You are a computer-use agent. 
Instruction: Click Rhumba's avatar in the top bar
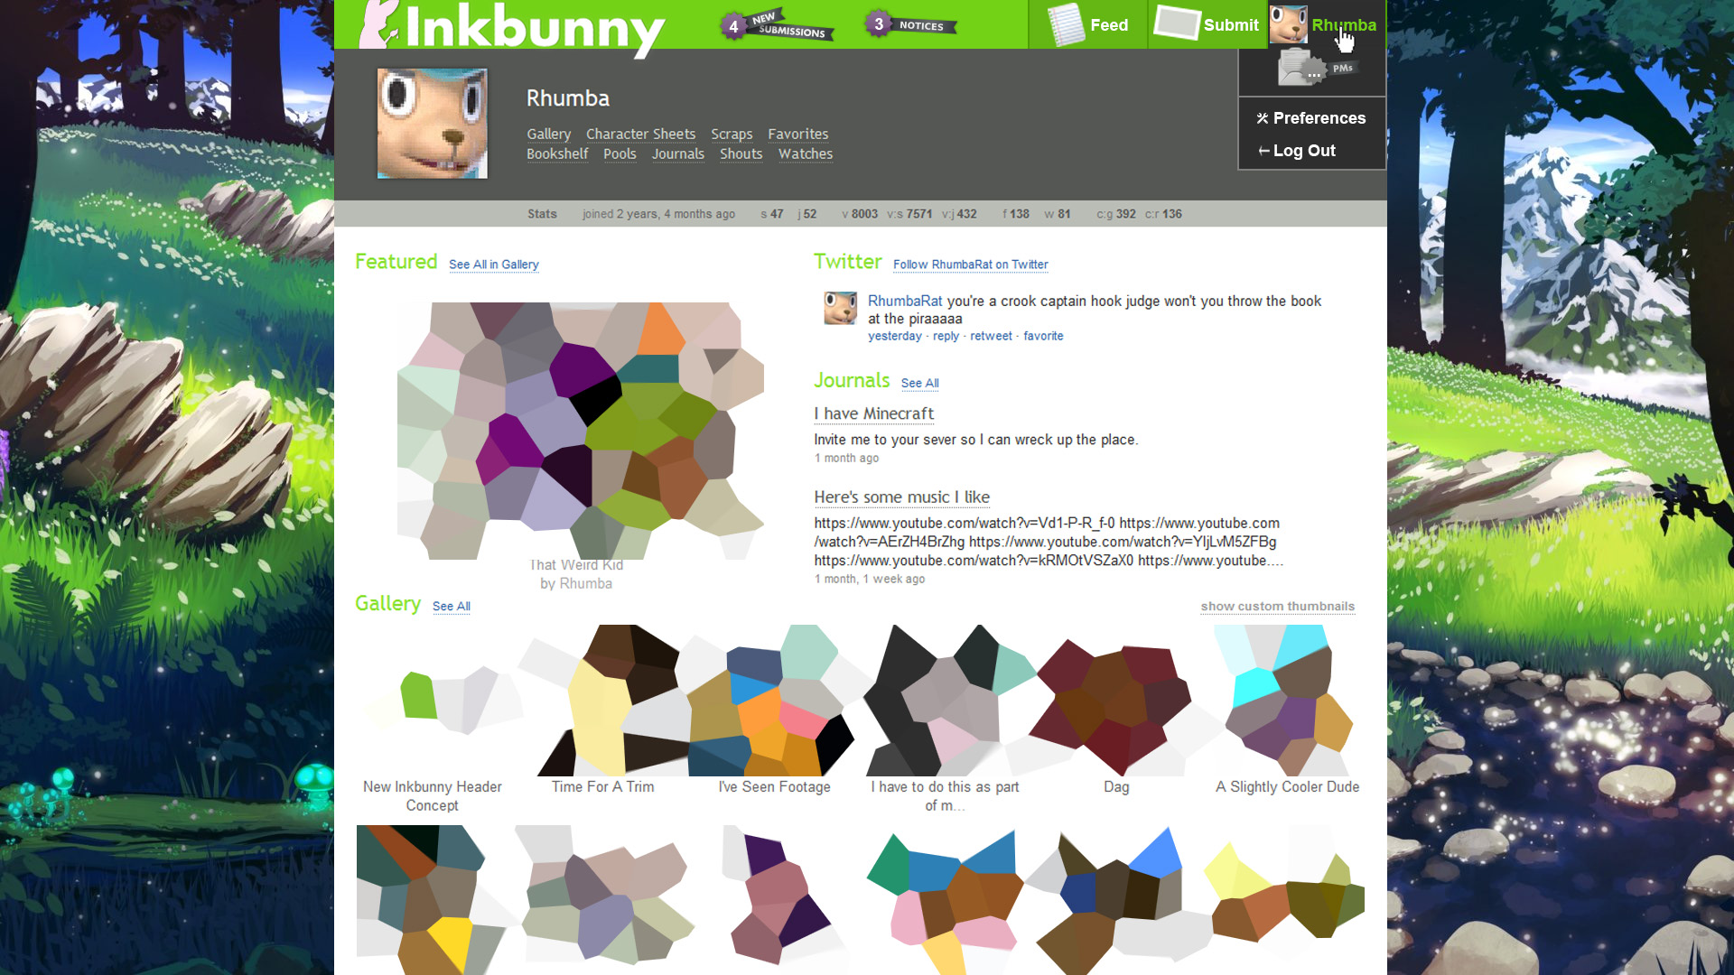tap(1288, 24)
